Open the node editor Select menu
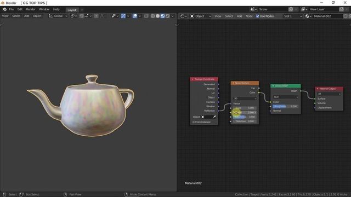The height and width of the screenshot is (197, 351). click(x=229, y=16)
